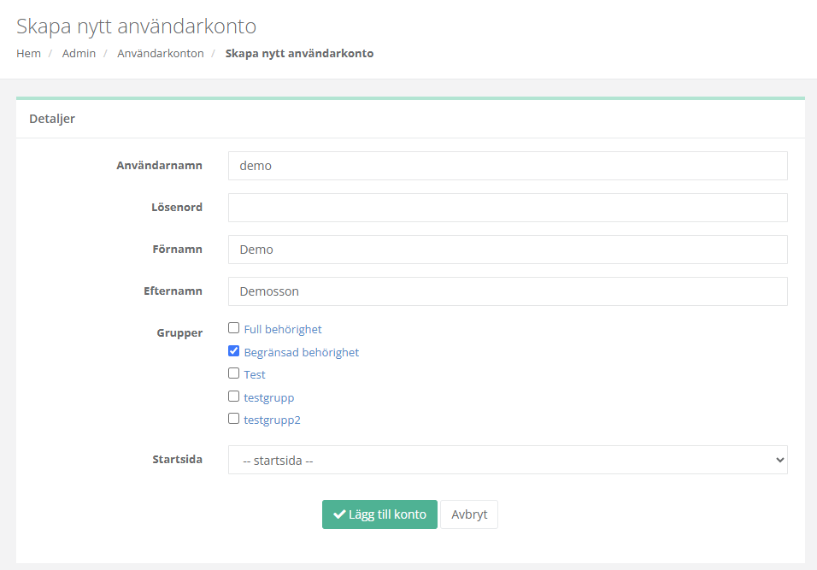Open the Användarkonton breadcrumb link
Viewport: 817px width, 570px height.
tap(161, 53)
